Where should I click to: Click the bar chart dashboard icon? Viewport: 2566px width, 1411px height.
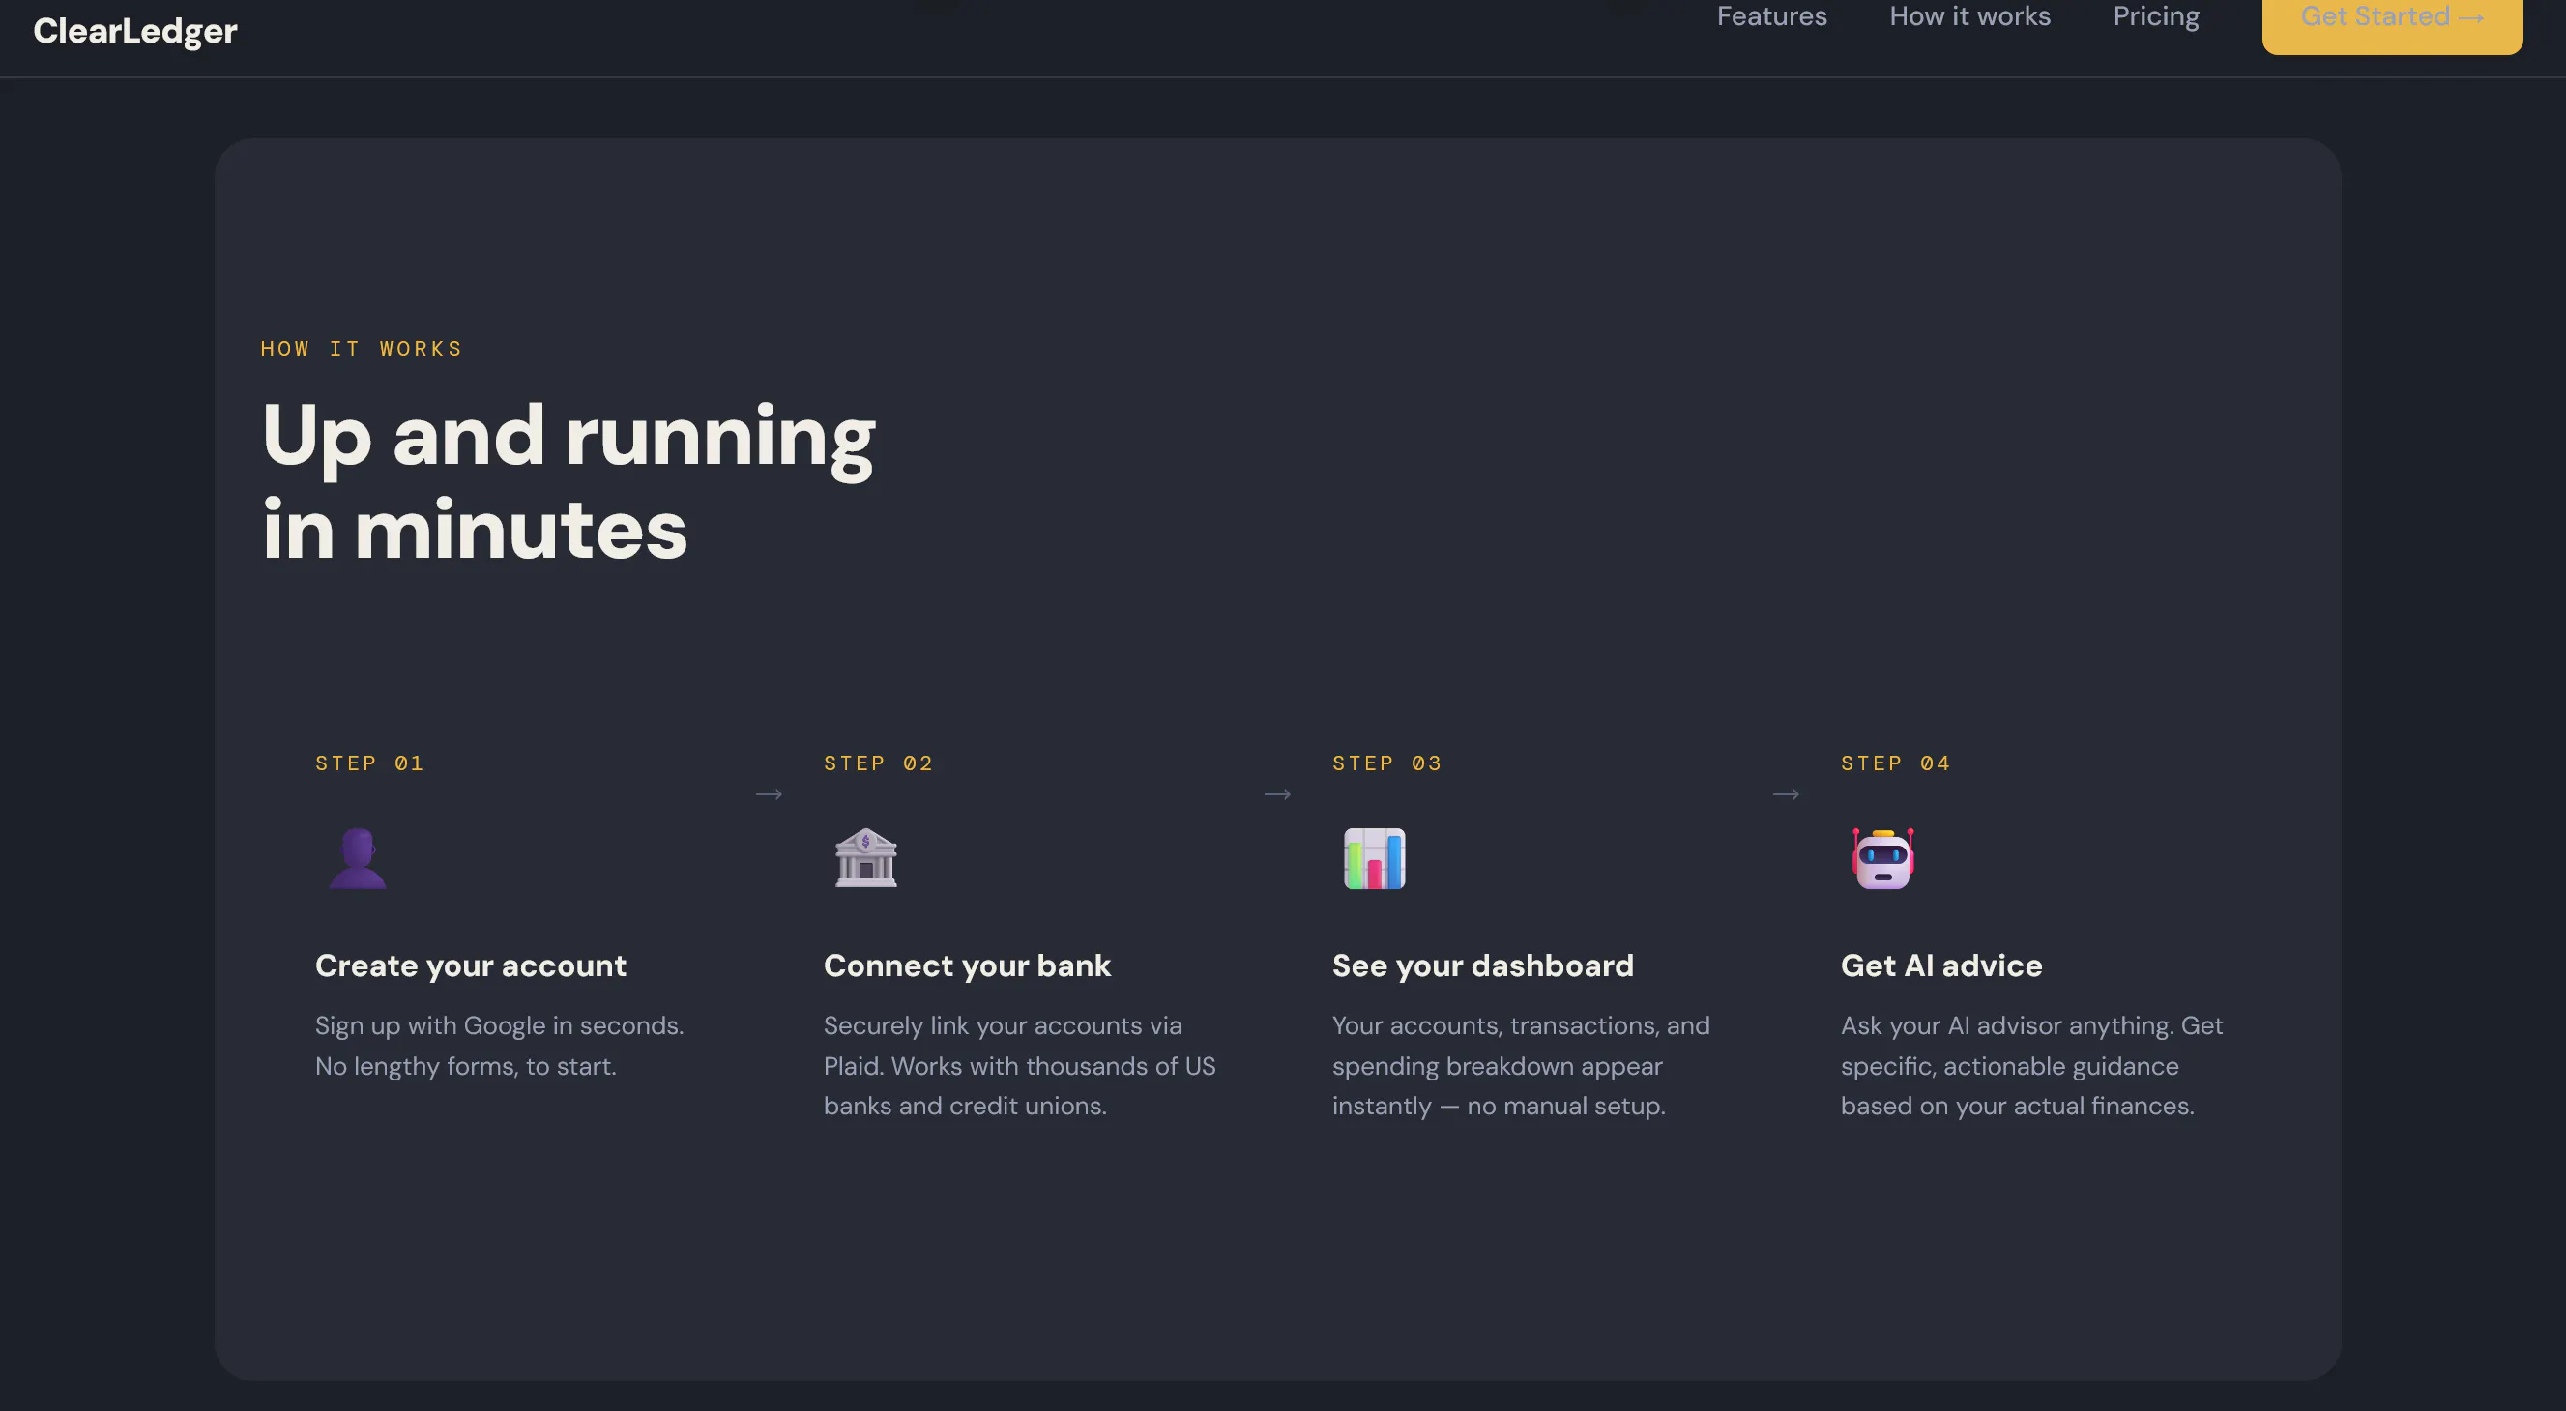[1374, 858]
